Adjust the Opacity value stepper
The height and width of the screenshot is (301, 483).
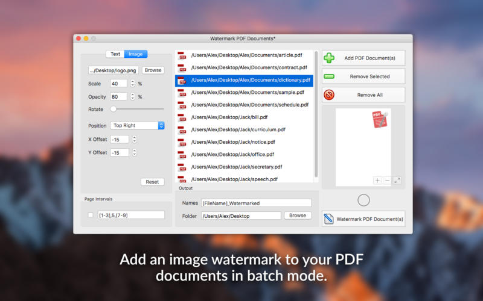[133, 96]
